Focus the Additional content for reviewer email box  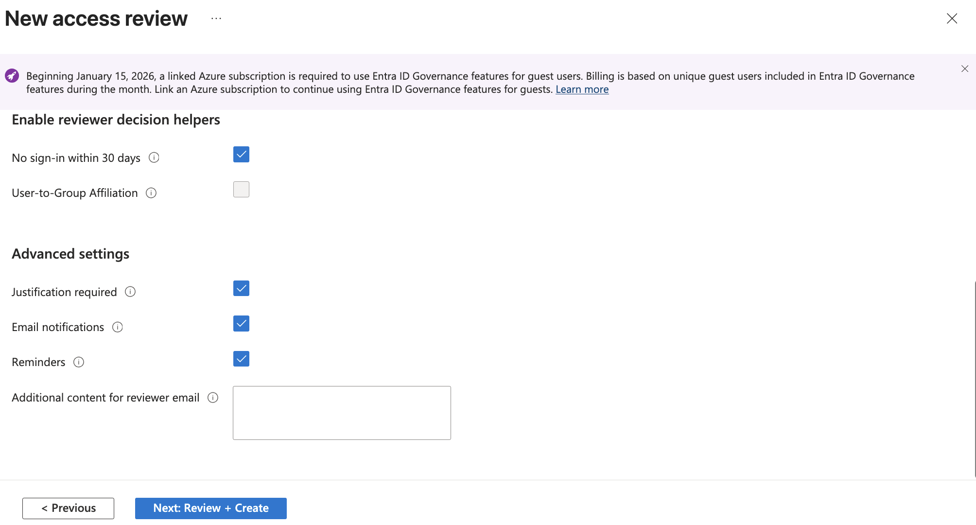342,413
